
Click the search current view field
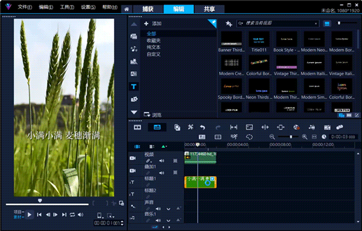coord(278,24)
